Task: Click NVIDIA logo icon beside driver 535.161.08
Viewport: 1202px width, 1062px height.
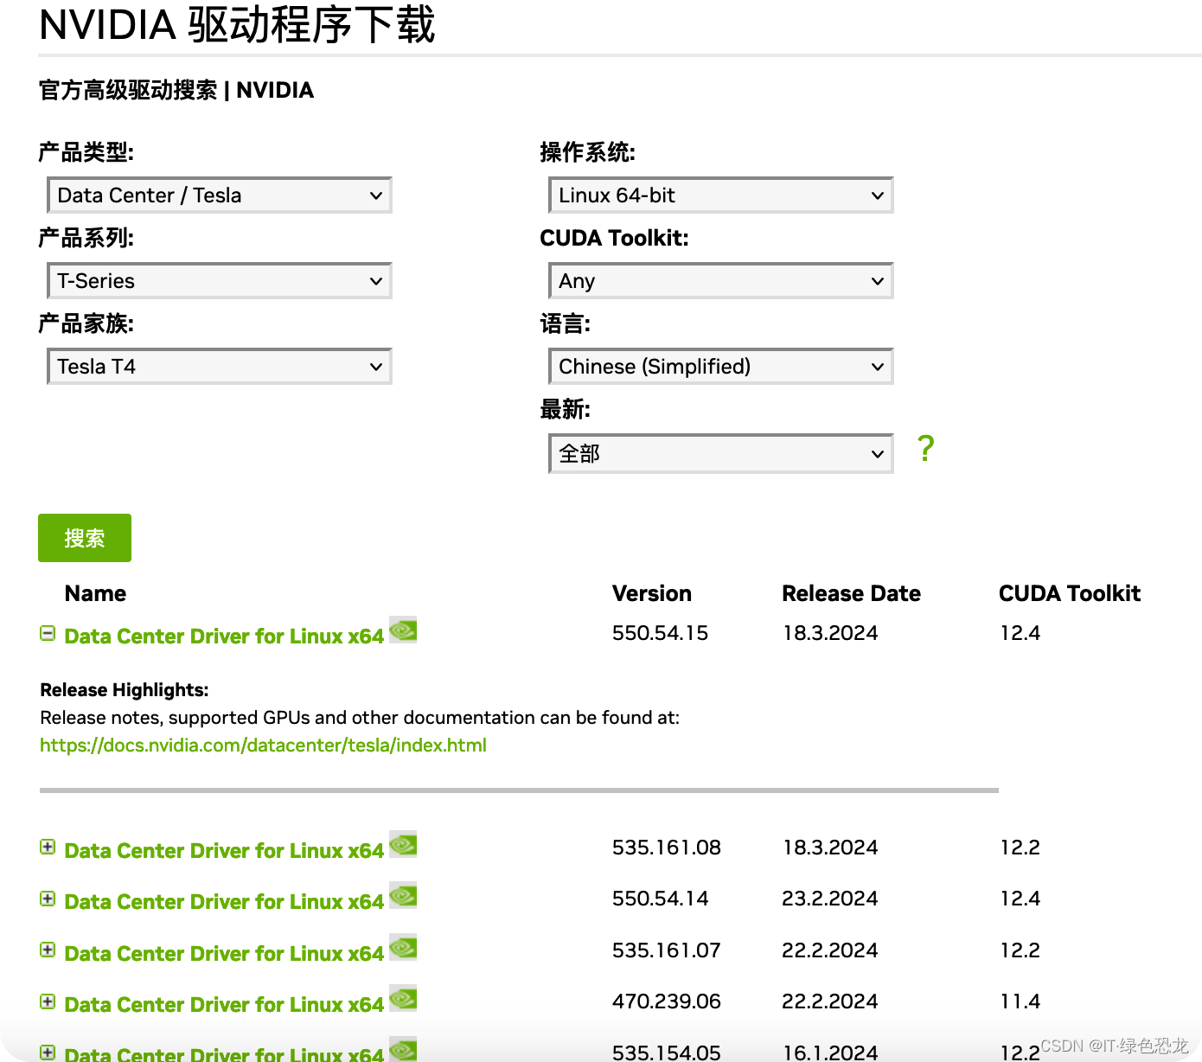Action: click(x=403, y=845)
